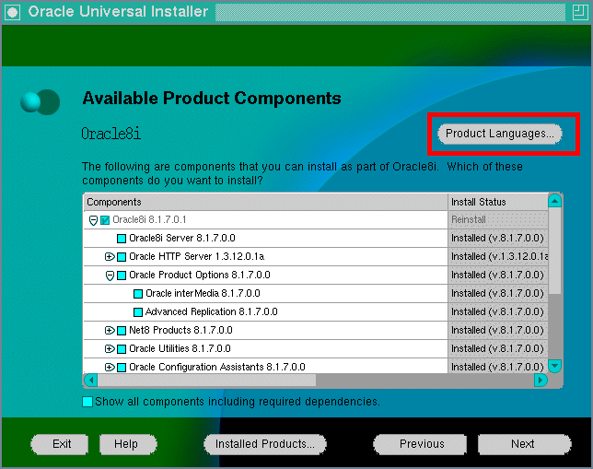The width and height of the screenshot is (593, 469).
Task: Click the Exit button
Action: pyautogui.click(x=60, y=444)
